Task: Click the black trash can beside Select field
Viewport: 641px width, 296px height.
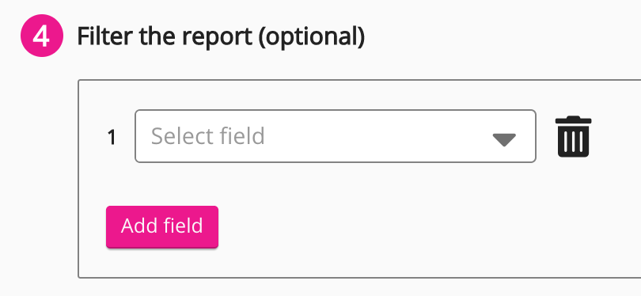Action: [x=573, y=137]
